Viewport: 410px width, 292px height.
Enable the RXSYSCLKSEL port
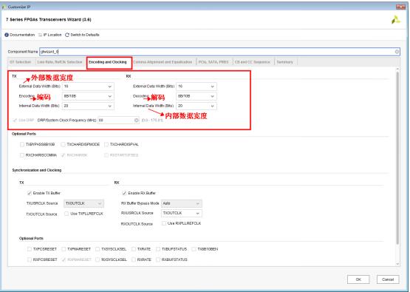[98, 259]
